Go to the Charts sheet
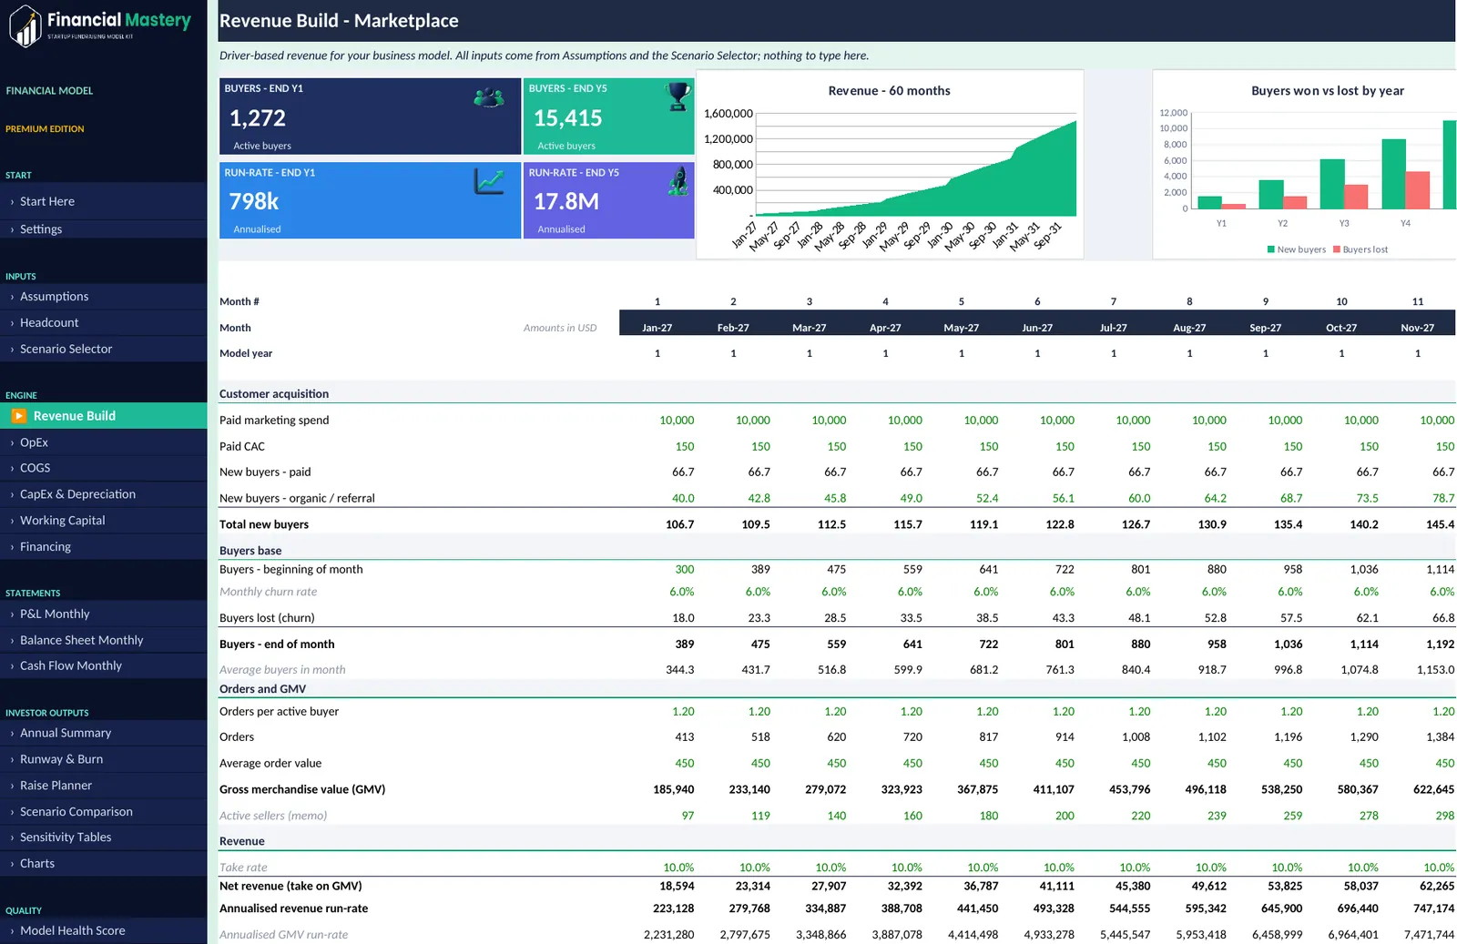The image size is (1457, 944). pyautogui.click(x=104, y=864)
